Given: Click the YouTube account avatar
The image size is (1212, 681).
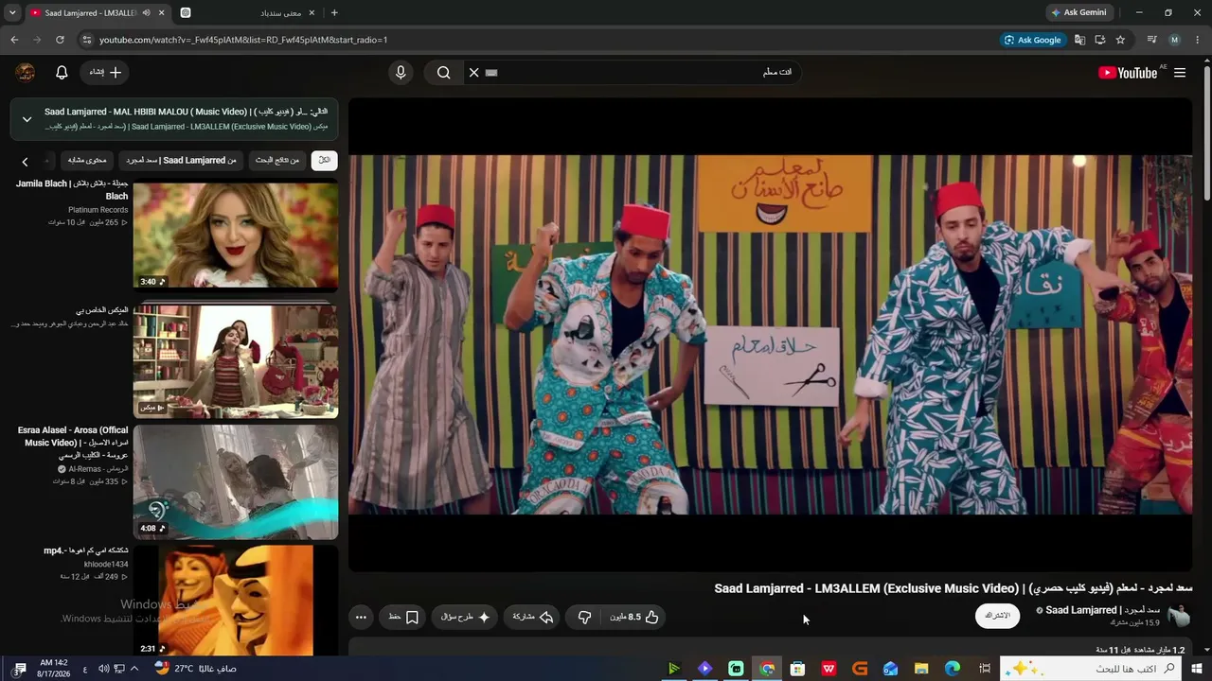Looking at the screenshot, I should (x=26, y=73).
